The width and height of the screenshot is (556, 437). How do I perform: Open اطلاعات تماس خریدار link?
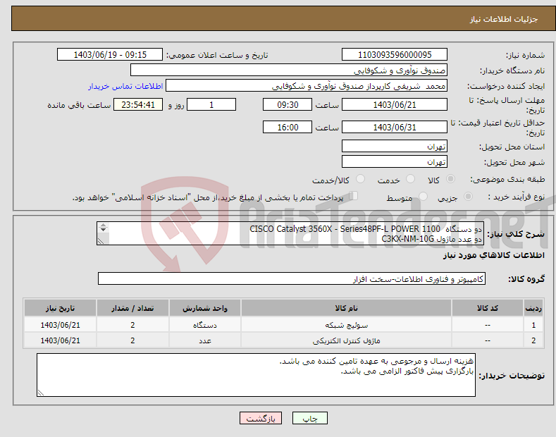tap(125, 86)
